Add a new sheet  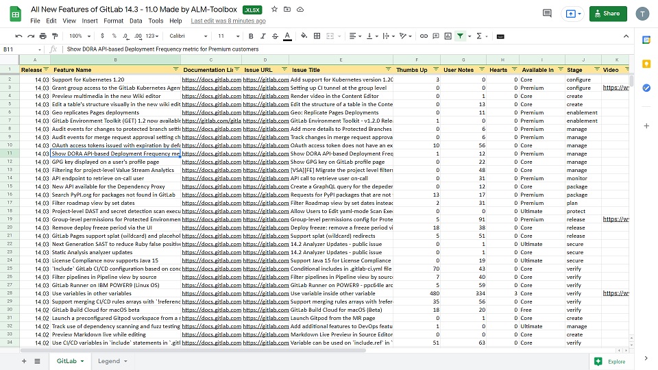click(x=24, y=361)
